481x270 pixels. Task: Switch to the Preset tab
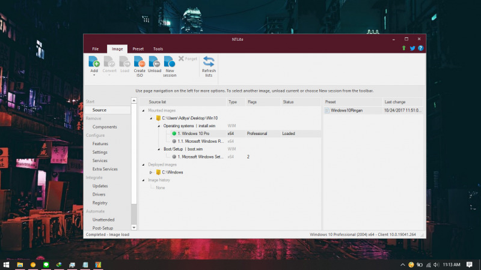[138, 49]
